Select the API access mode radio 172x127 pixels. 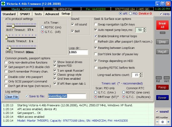(x=120, y=13)
